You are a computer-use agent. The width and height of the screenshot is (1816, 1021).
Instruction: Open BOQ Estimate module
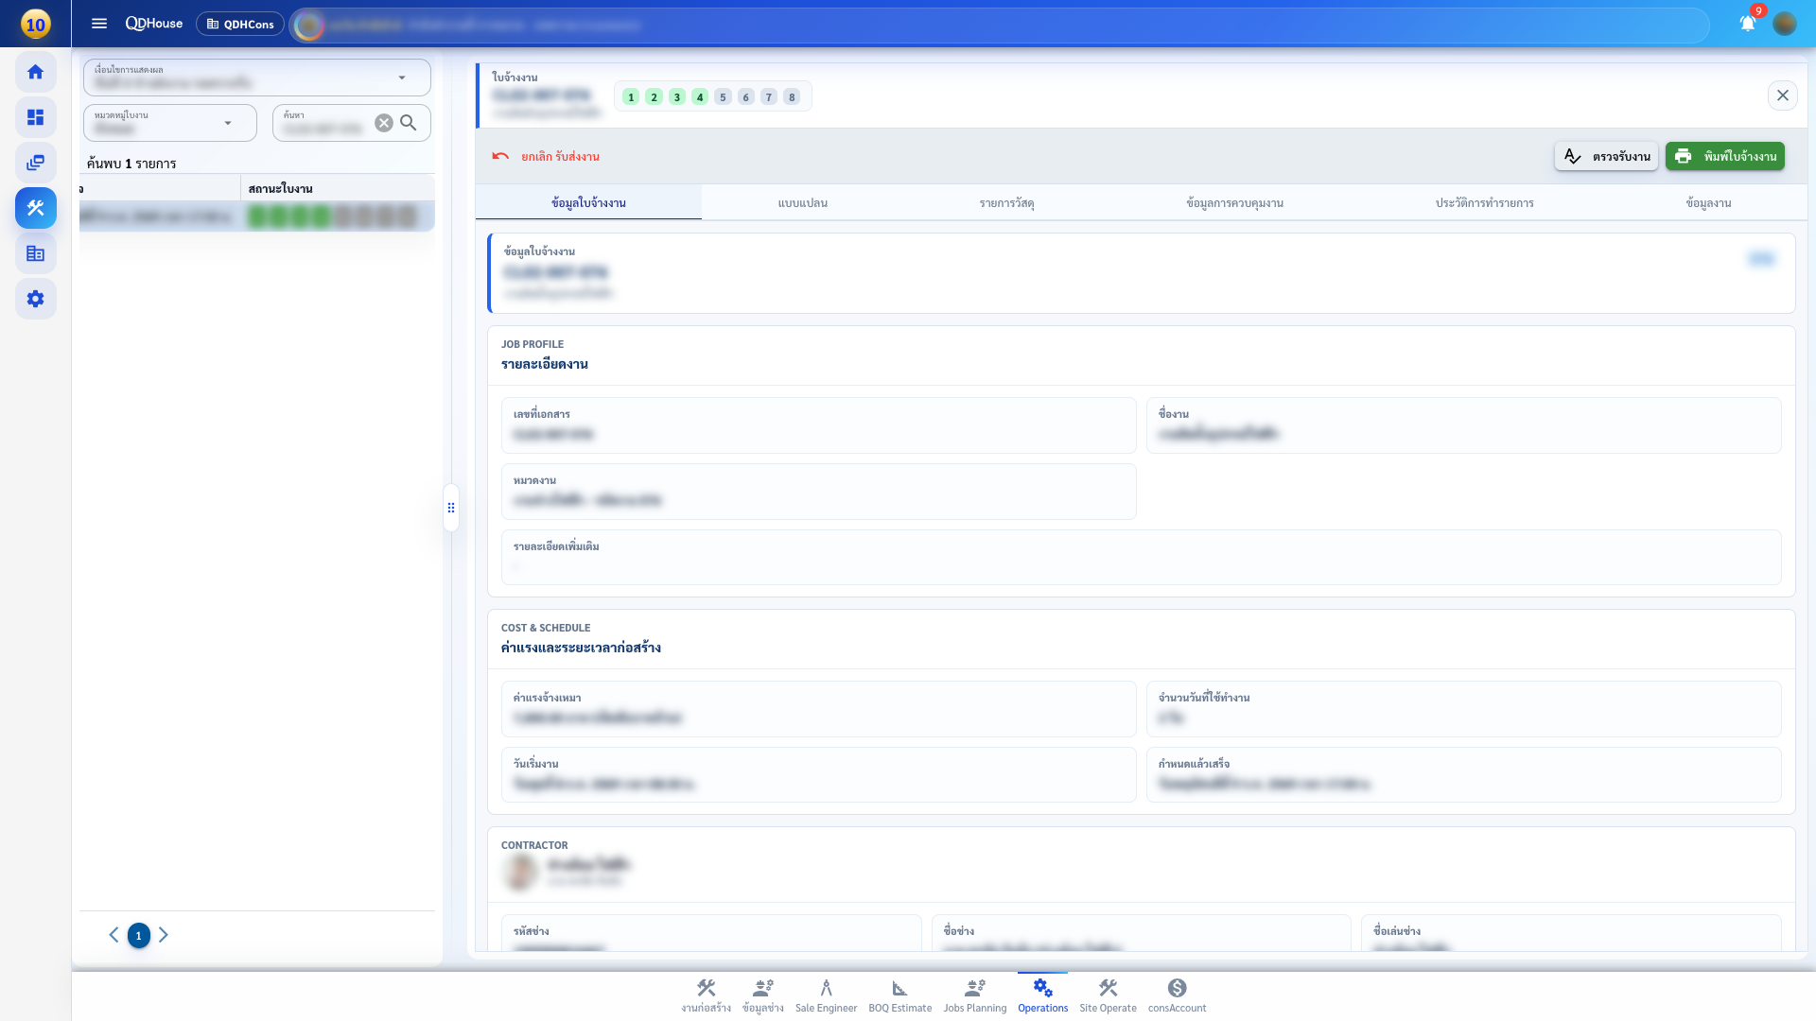(900, 996)
